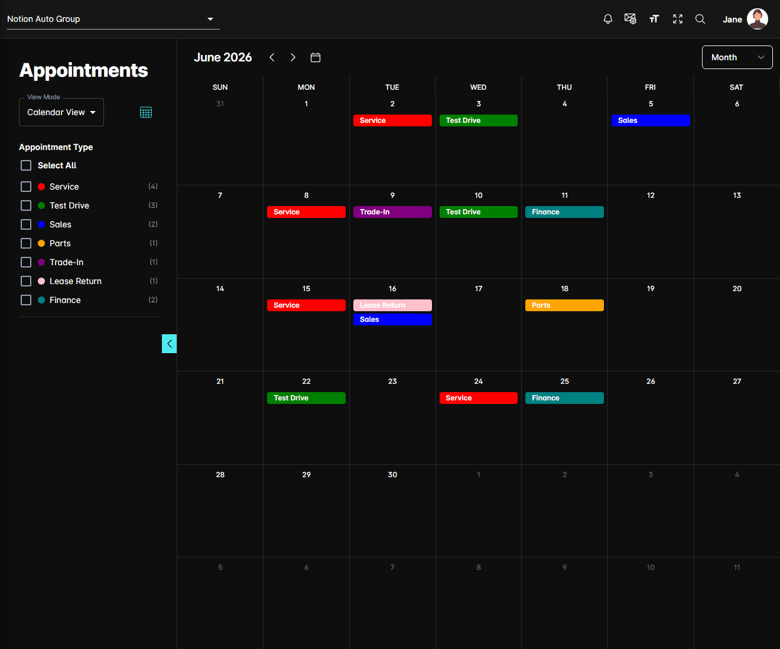
Task: Select the June 30 day cell
Action: click(x=392, y=511)
